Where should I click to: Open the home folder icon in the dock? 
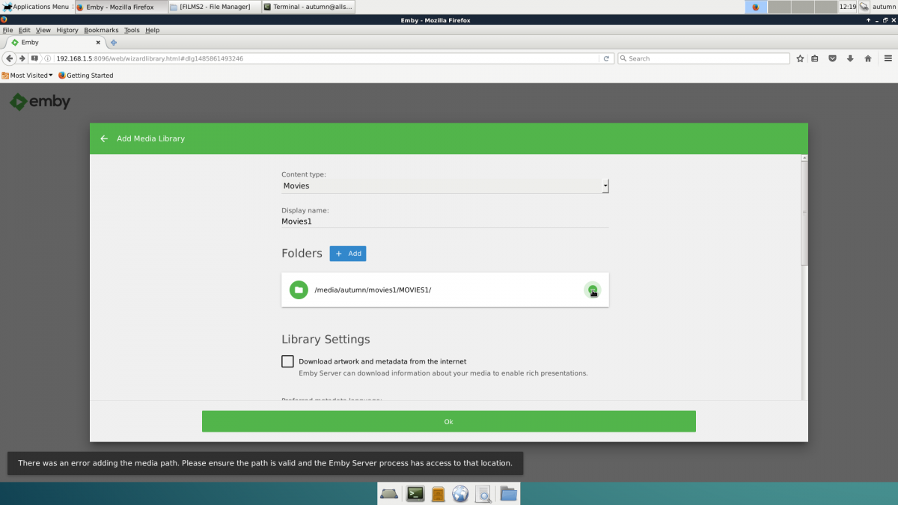tap(508, 494)
